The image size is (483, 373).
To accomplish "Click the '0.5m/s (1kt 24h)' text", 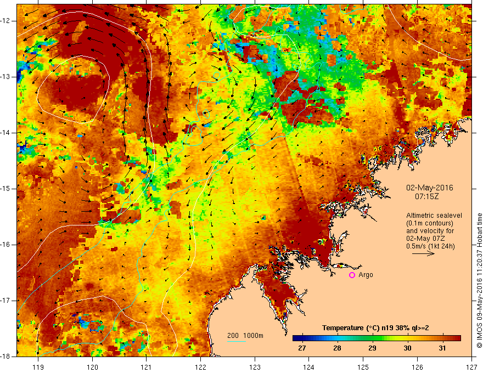I will tap(430, 246).
